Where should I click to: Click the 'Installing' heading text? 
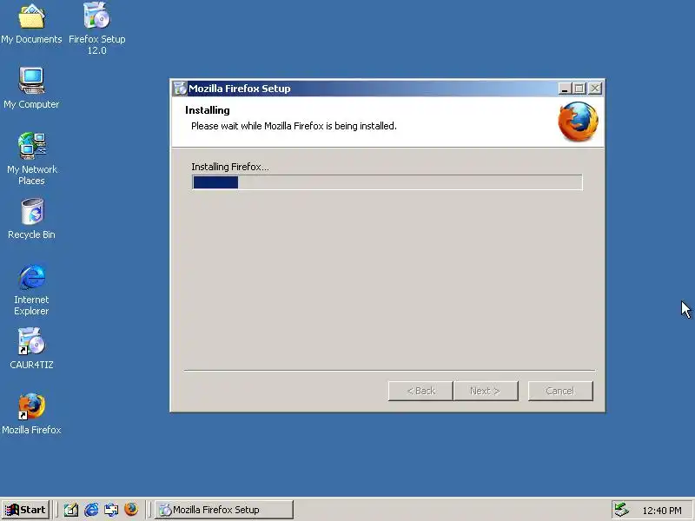(208, 110)
